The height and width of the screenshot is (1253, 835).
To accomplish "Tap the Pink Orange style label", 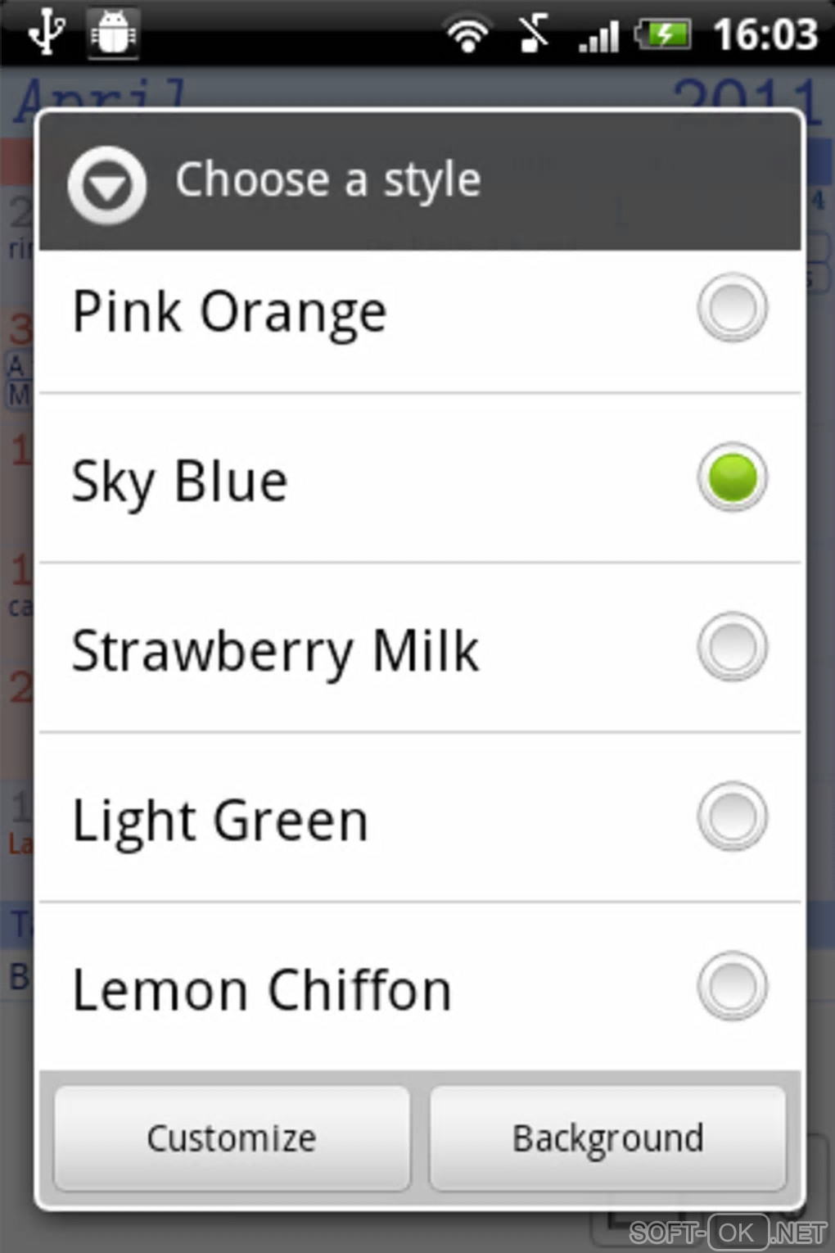I will point(229,312).
